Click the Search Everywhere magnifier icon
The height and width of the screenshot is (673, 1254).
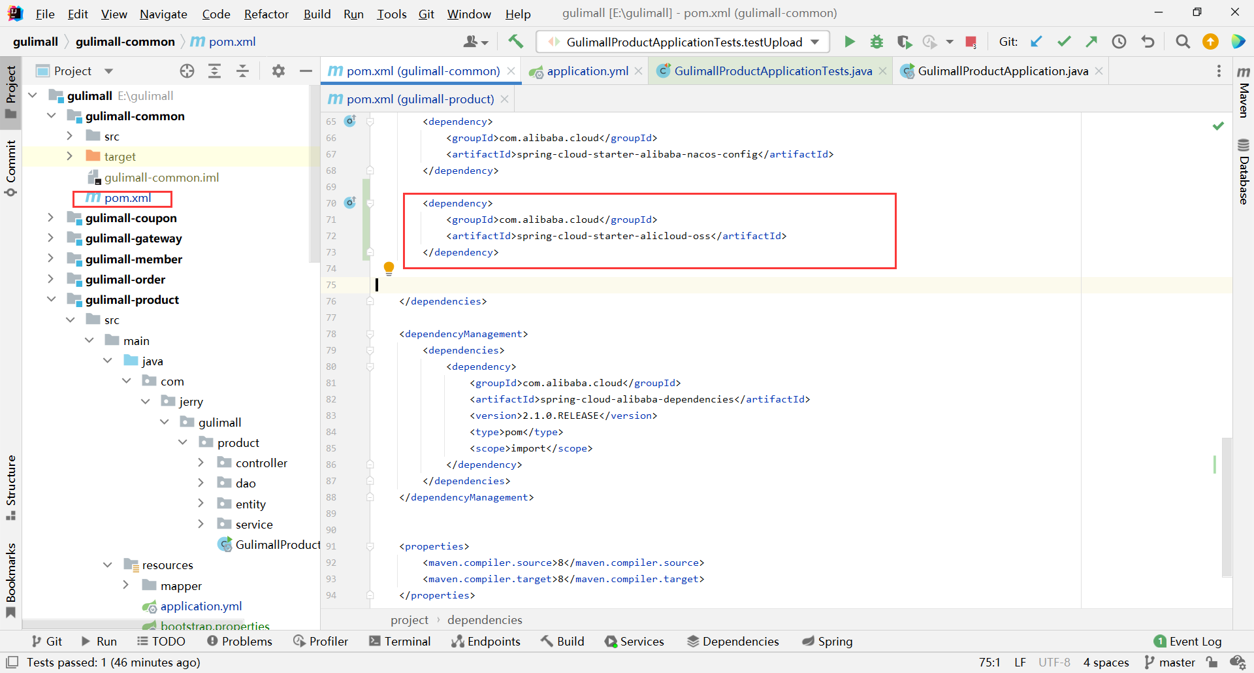(1183, 42)
